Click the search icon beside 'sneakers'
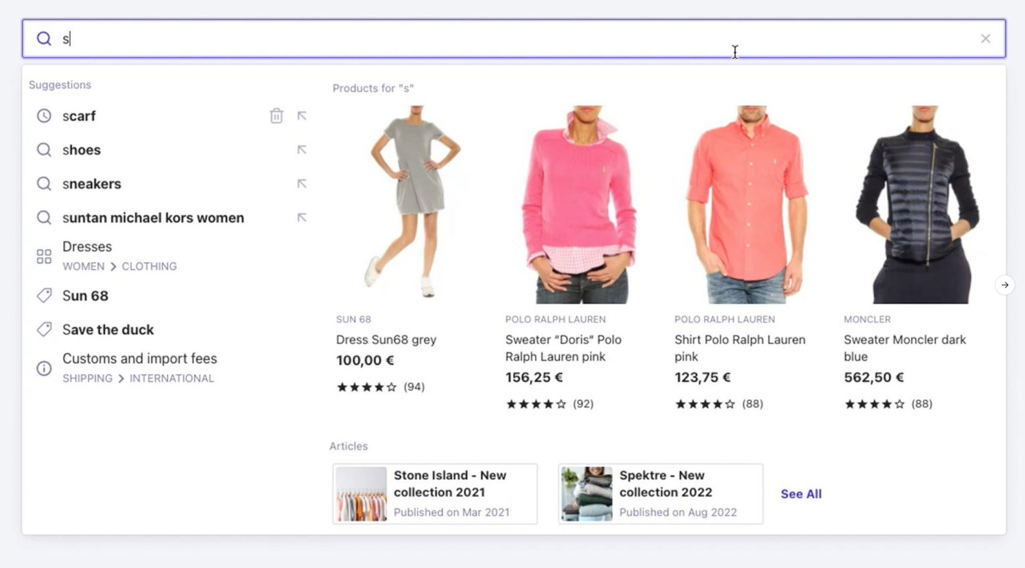Viewport: 1025px width, 568px height. pos(44,183)
